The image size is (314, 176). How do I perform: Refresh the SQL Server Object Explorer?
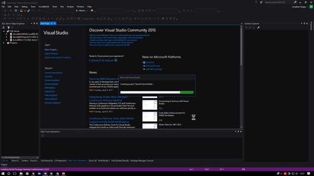click(3, 27)
